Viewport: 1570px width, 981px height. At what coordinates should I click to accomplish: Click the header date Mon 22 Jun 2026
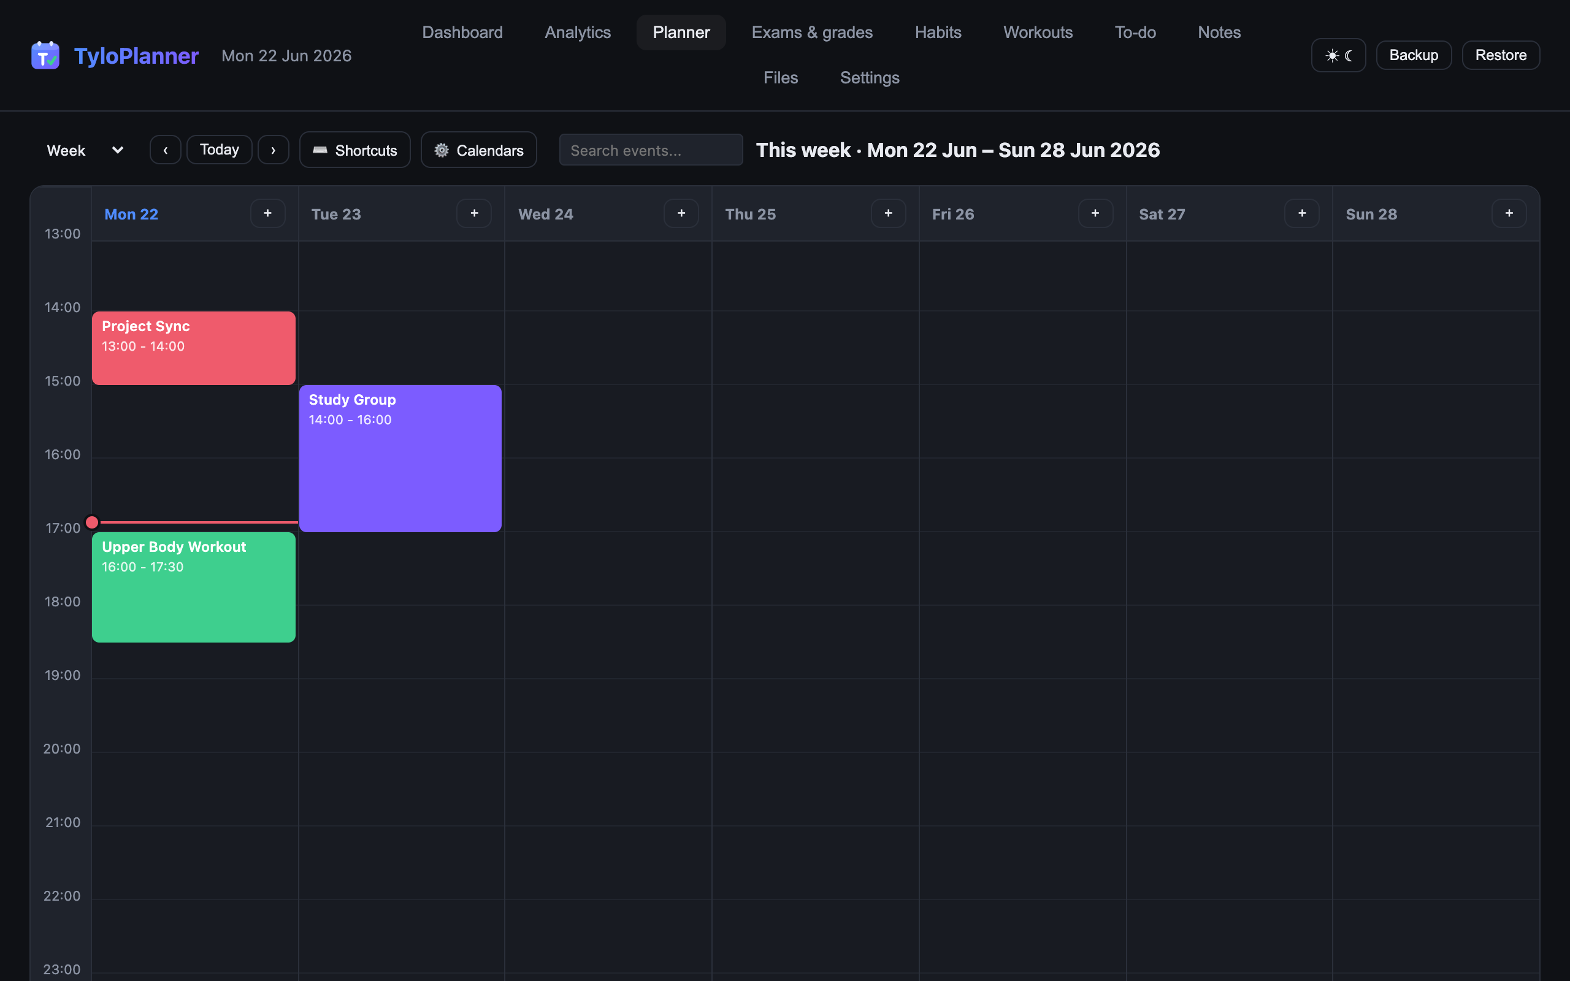[286, 56]
